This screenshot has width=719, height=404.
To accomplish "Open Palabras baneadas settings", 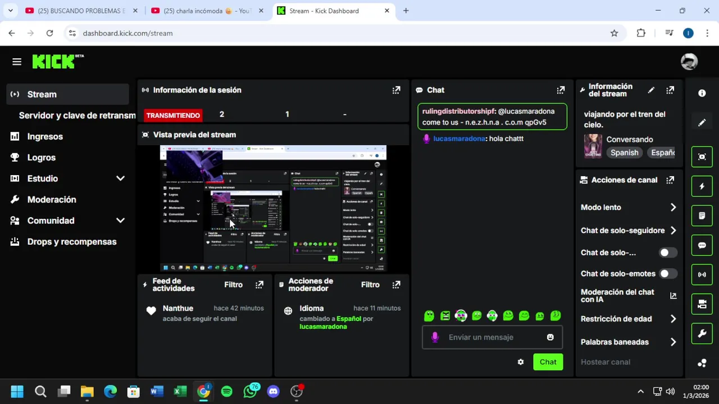I will coord(629,342).
